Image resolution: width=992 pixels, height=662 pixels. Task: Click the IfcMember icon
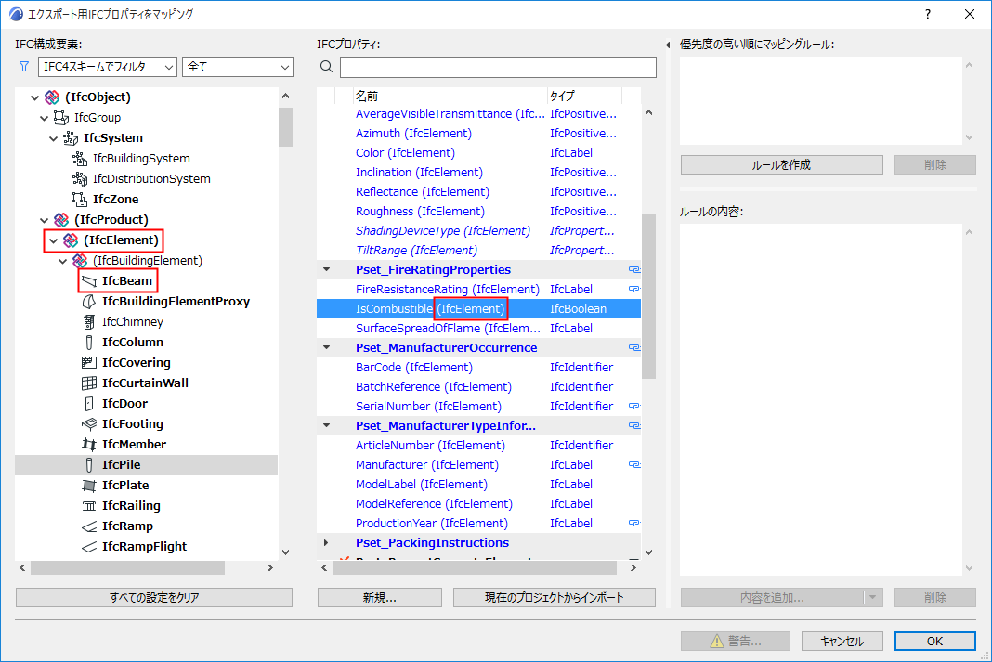[89, 445]
